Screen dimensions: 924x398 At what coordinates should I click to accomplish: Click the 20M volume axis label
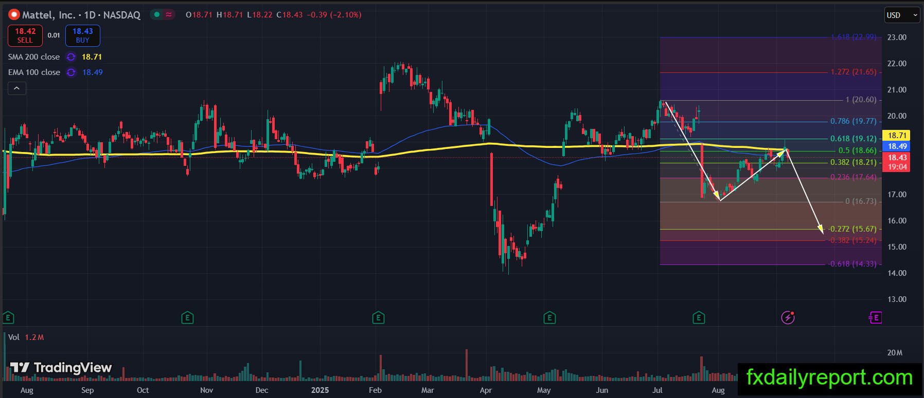coord(895,353)
